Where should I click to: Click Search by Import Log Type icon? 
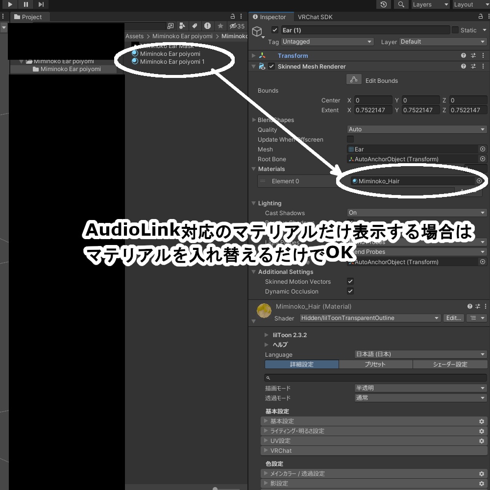tap(207, 26)
